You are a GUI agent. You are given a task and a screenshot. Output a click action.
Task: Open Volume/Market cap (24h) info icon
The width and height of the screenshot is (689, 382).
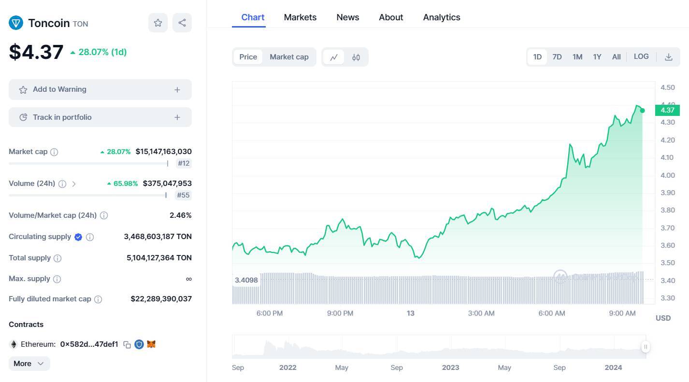tap(103, 215)
